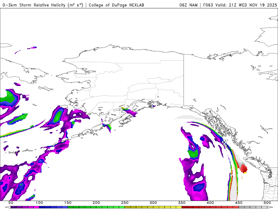Click the '0-3km Storm Relative Helicity' title text

43,5
